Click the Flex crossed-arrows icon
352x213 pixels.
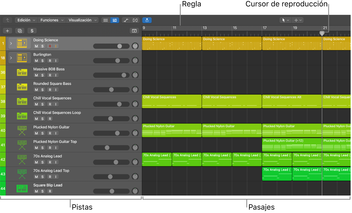coord(135,20)
